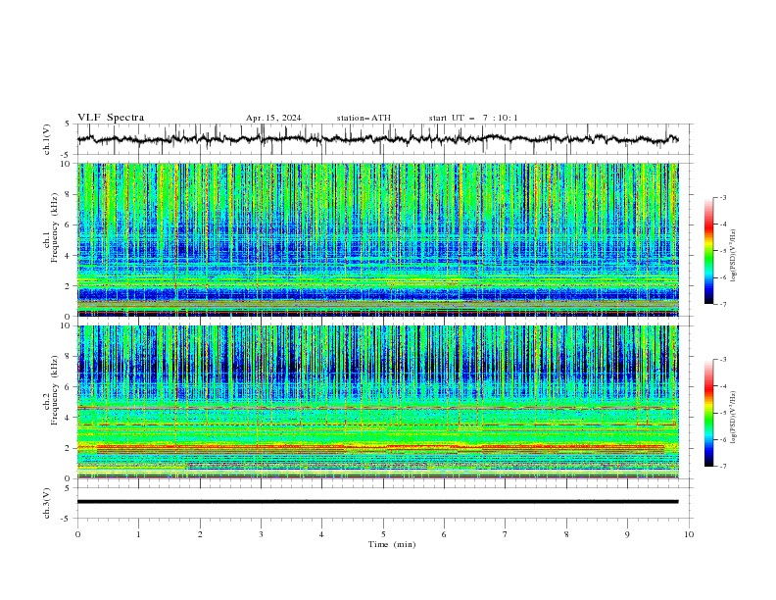
Task: Click time axis tick label "10"
Action: point(689,534)
